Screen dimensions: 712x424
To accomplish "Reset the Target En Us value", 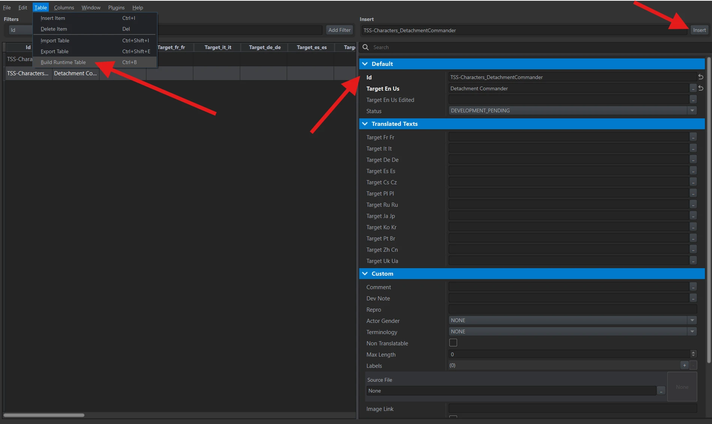I will pos(700,88).
